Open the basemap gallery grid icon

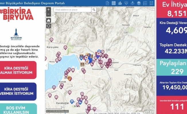point(114,3)
